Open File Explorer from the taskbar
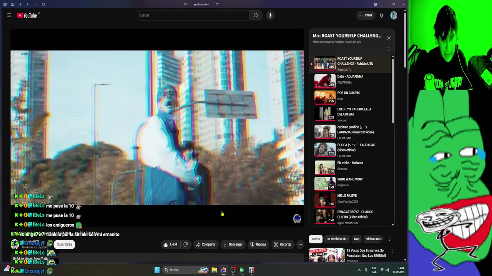This screenshot has width=492, height=276. tap(214, 270)
